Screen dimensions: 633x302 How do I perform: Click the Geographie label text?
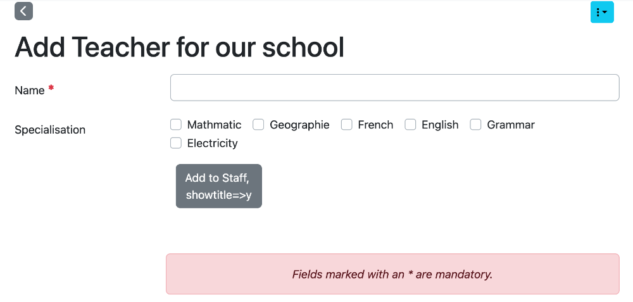tap(299, 125)
